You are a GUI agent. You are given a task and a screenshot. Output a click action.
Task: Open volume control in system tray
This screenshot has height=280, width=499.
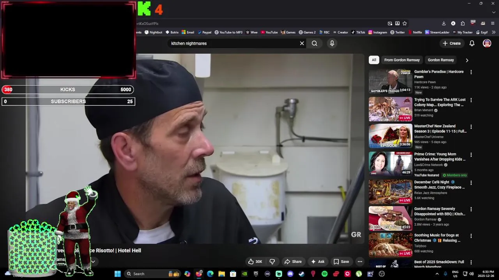[471, 274]
